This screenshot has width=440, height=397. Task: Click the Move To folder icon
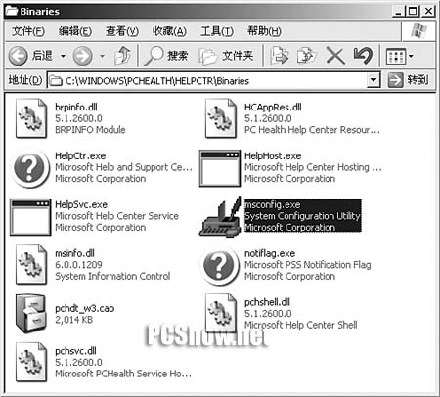click(280, 56)
